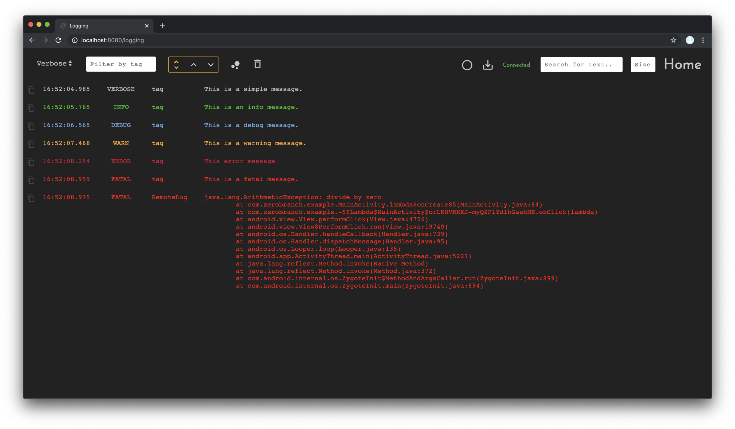Copy the INFO log line

31,108
